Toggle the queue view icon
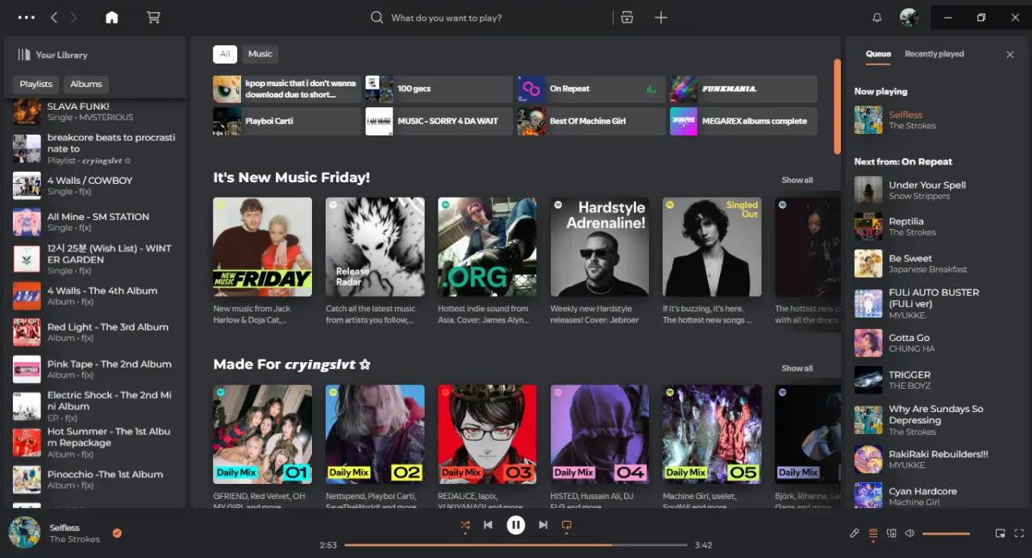This screenshot has width=1032, height=558. 873,533
